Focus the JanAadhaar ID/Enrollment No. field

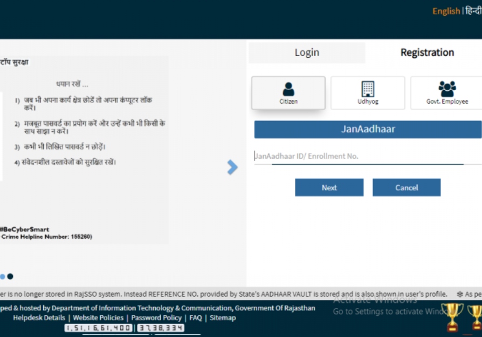pos(368,156)
